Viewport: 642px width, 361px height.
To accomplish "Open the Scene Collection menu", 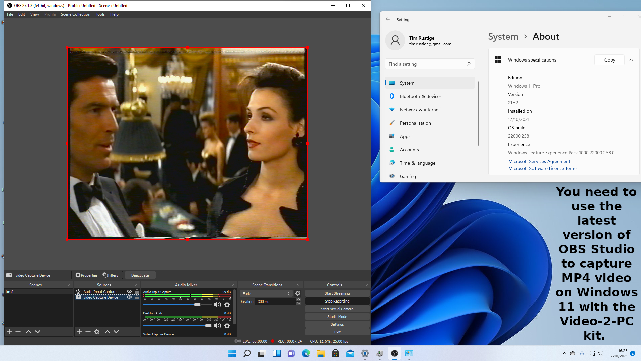I will point(75,14).
